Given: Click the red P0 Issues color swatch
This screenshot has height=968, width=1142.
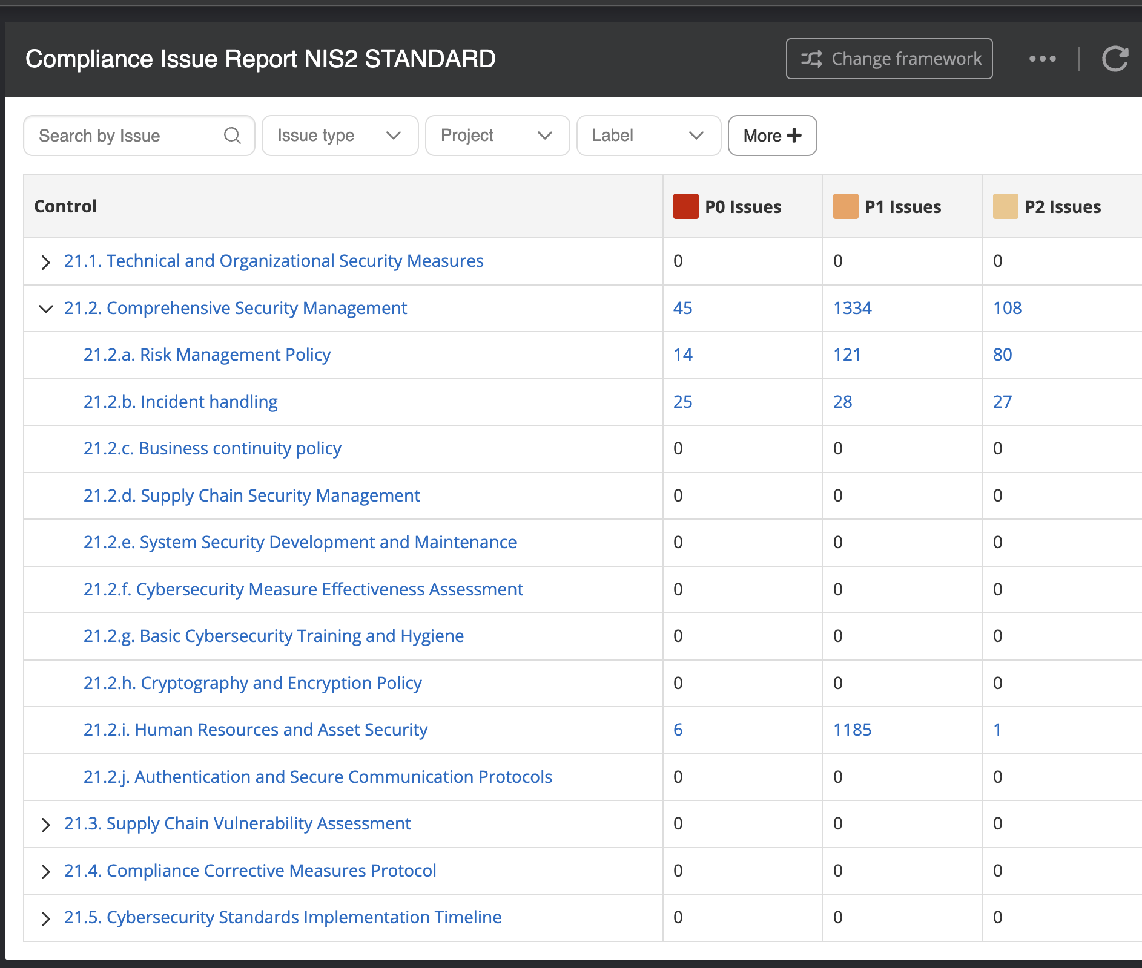Looking at the screenshot, I should 685,206.
